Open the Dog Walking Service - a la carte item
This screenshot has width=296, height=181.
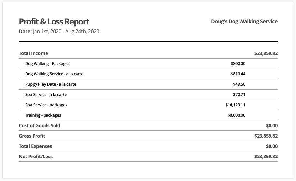[x=54, y=74]
